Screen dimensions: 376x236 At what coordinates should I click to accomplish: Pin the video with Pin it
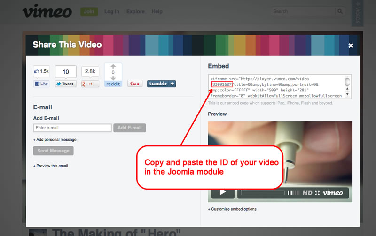134,84
